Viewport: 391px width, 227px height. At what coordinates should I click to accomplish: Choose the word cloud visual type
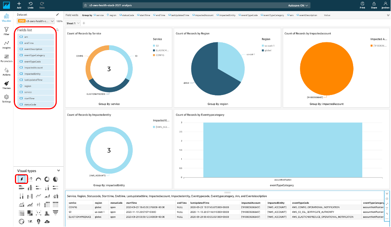pyautogui.click(x=47, y=221)
